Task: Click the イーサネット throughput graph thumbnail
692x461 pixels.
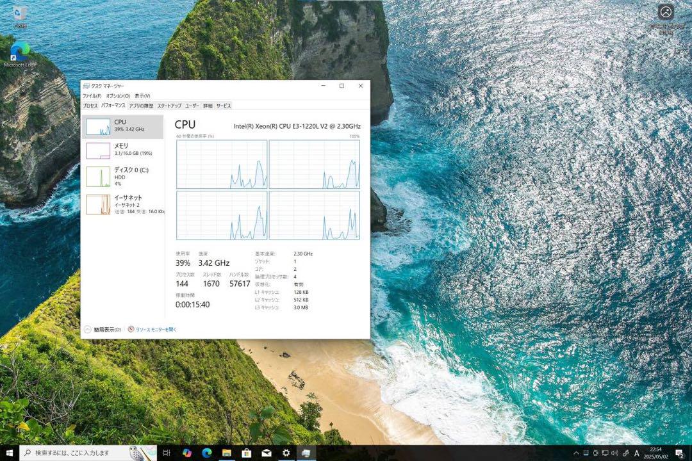Action: (98, 204)
